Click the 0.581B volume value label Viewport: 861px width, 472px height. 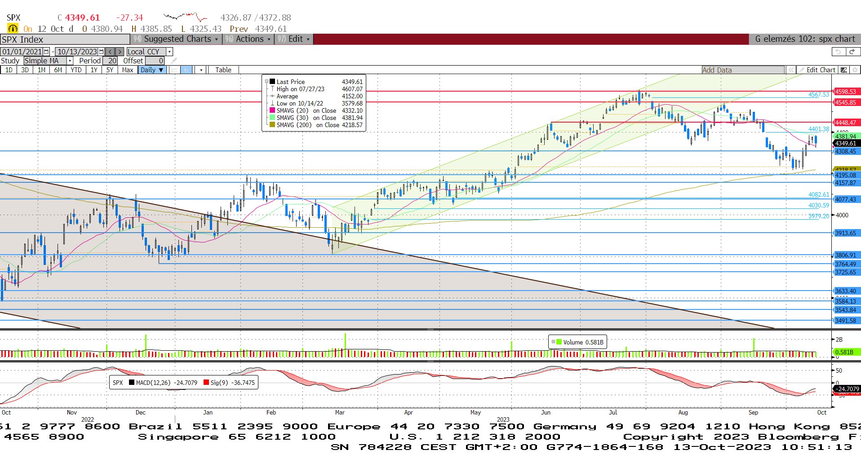click(x=846, y=352)
